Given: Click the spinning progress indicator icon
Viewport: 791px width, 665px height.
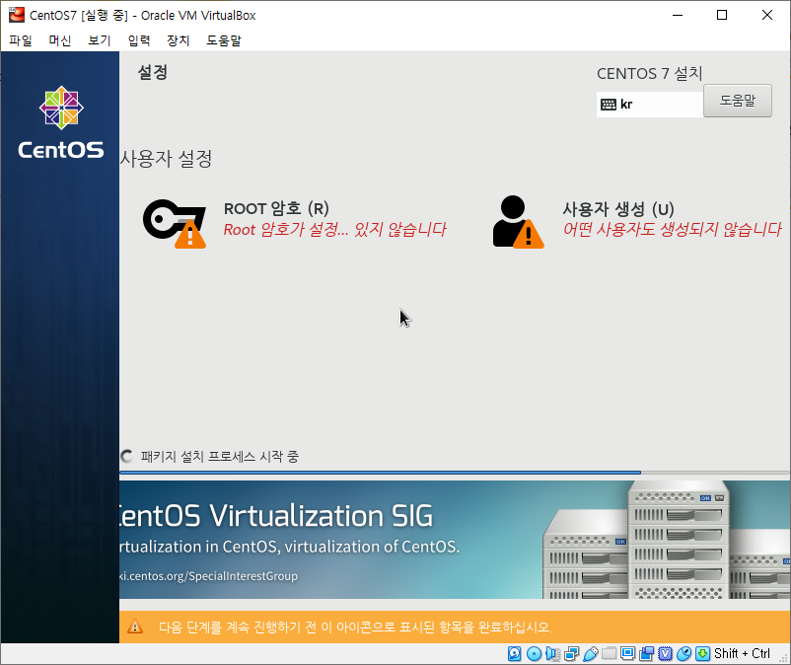Looking at the screenshot, I should pyautogui.click(x=127, y=456).
